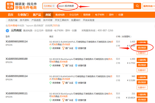Open the 开放实验室 sub-menu link
This screenshot has width=155, height=103.
click(89, 20)
